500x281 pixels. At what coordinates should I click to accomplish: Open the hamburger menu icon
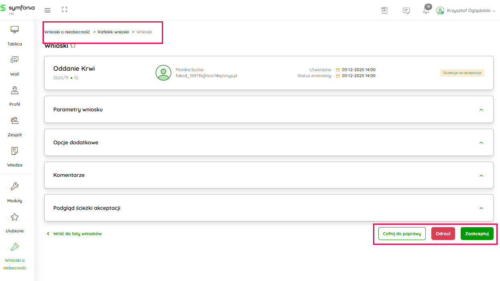(x=47, y=10)
